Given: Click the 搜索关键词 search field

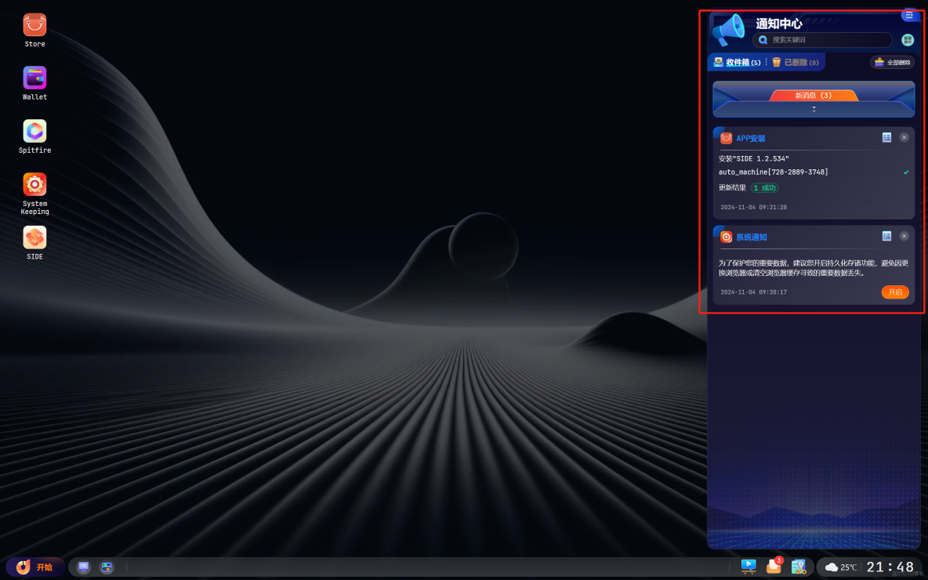Looking at the screenshot, I should point(822,40).
